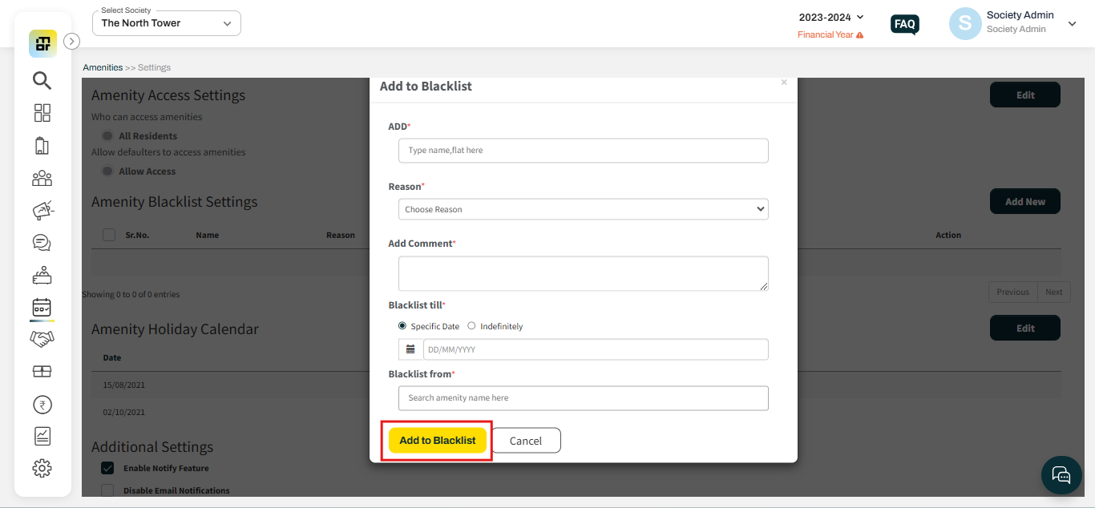Close the Add to Blacklist dialog
Image resolution: width=1095 pixels, height=508 pixels.
[784, 83]
